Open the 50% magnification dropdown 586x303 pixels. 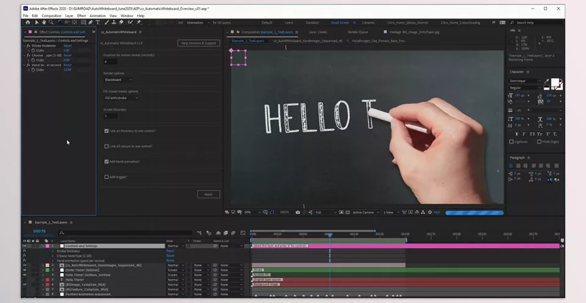252,212
